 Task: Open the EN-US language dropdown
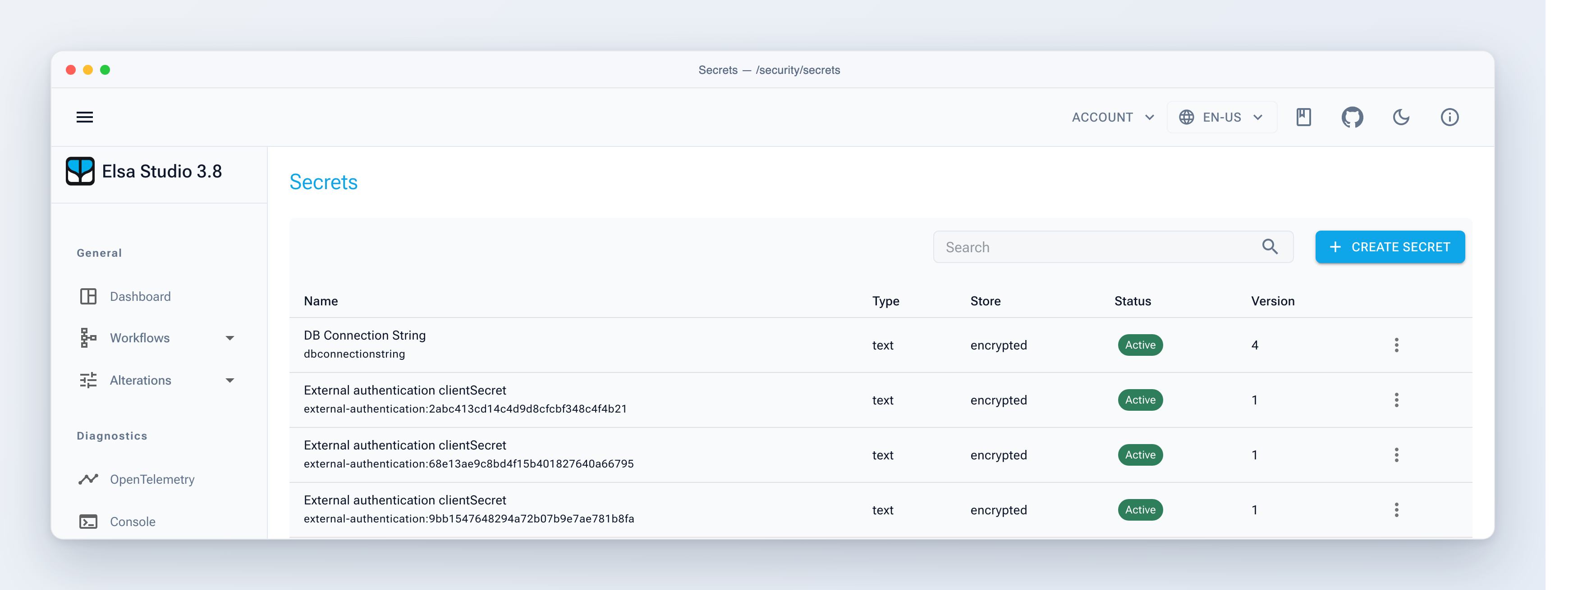click(1222, 117)
